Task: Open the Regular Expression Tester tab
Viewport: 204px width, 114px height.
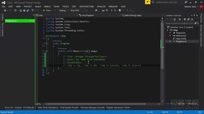Action: (118, 108)
